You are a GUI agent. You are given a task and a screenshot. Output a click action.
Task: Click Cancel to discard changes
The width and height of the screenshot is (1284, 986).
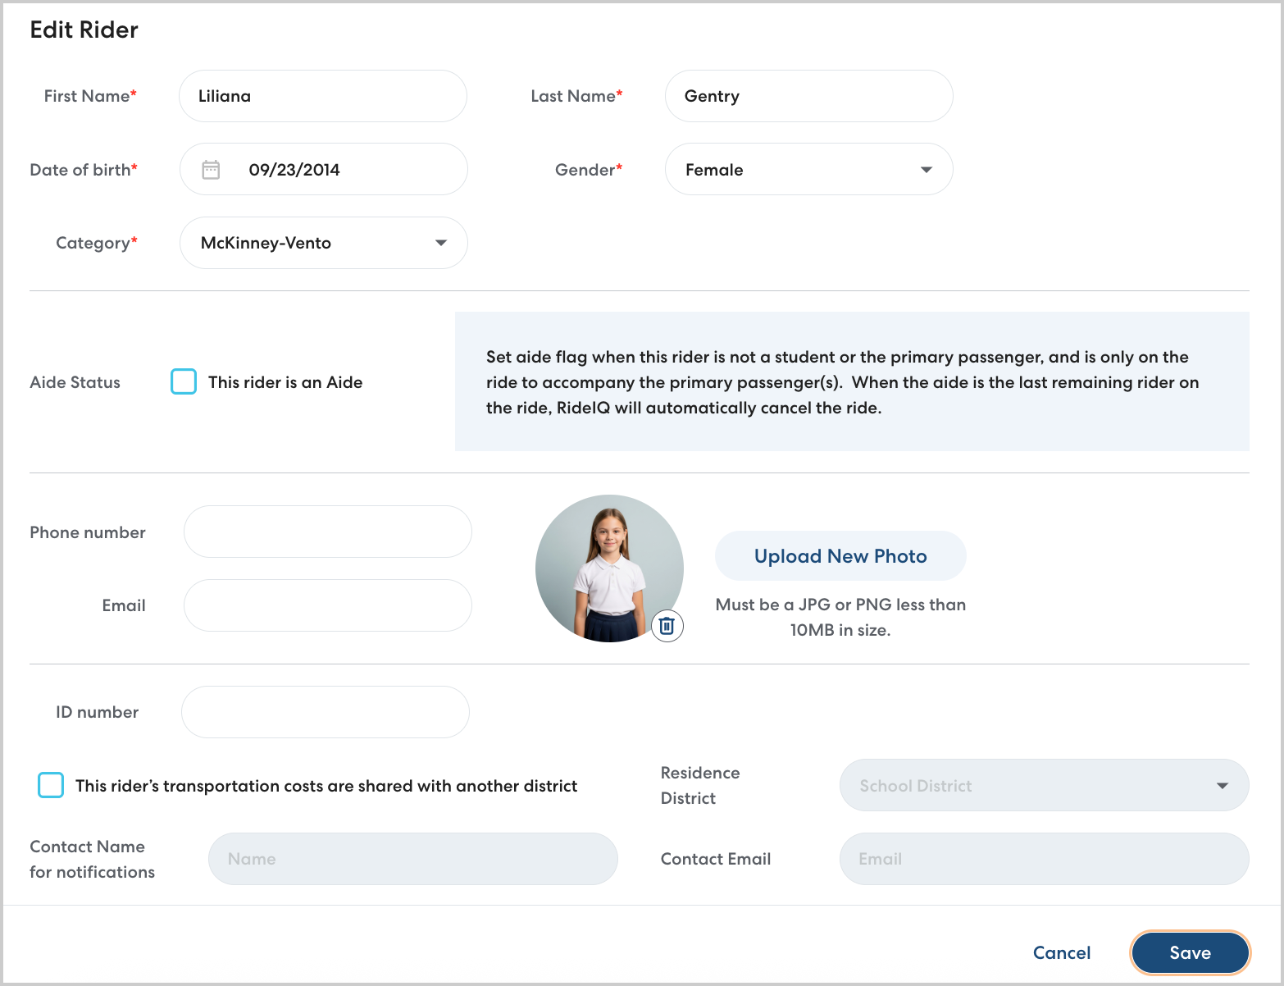pos(1061,952)
